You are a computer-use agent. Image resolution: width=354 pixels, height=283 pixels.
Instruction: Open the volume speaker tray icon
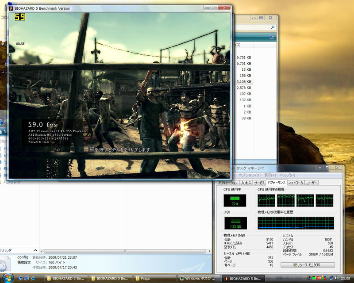[x=336, y=278]
